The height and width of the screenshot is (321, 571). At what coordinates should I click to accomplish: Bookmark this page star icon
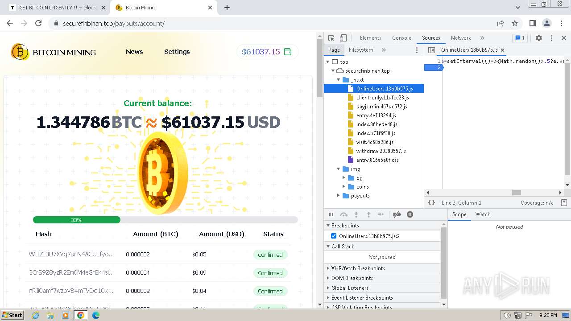click(515, 23)
